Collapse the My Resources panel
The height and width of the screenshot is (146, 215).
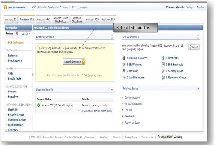pyautogui.click(x=198, y=37)
